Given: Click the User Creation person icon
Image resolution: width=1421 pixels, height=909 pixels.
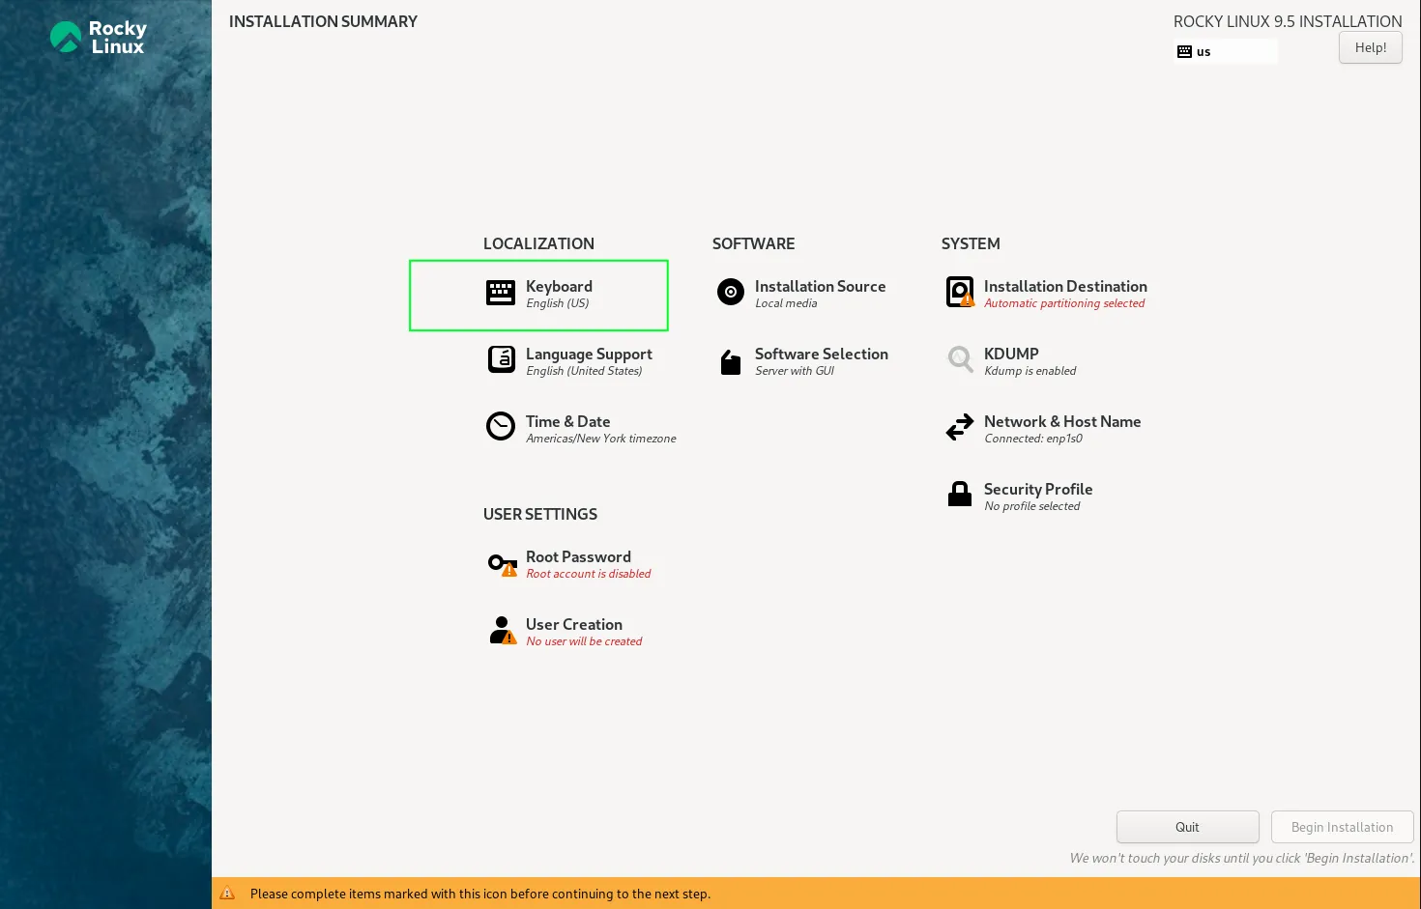Looking at the screenshot, I should click(503, 630).
